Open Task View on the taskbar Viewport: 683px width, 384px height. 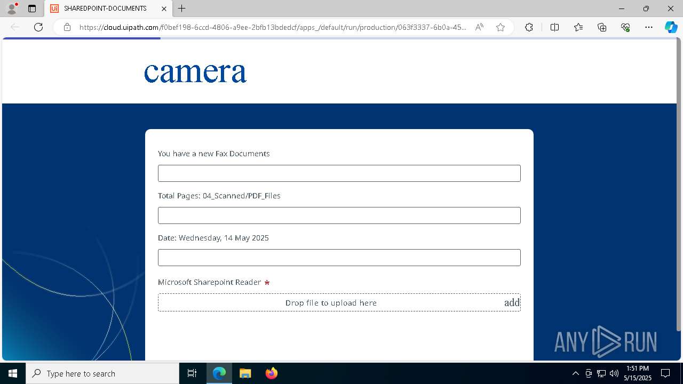[x=192, y=373]
